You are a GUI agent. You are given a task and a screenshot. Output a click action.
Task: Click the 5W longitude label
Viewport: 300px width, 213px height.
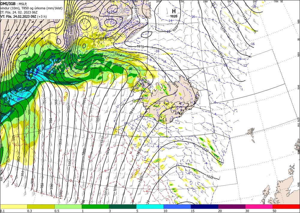229,2
